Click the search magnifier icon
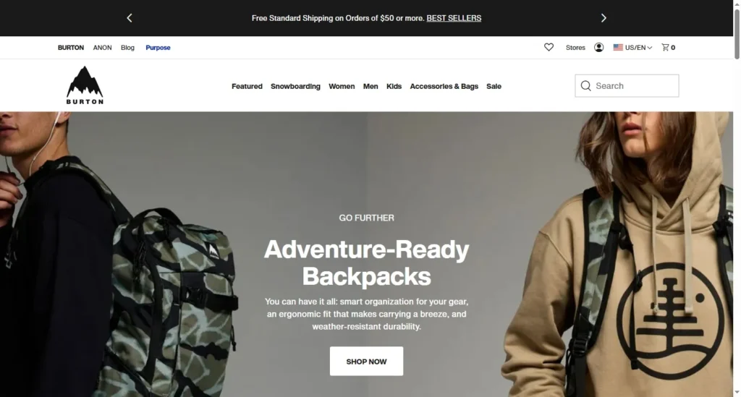The height and width of the screenshot is (397, 741). (586, 86)
